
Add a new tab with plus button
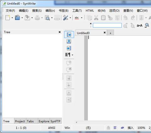110,33
